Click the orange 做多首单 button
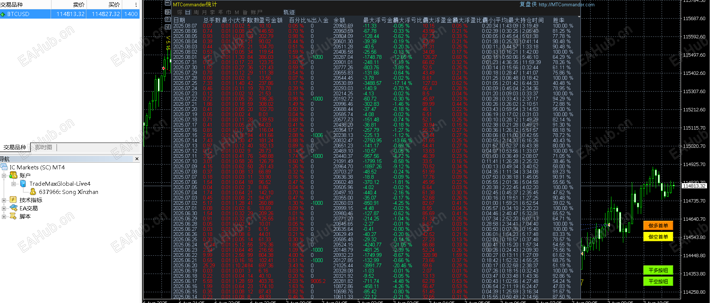The width and height of the screenshot is (710, 303). point(658,226)
